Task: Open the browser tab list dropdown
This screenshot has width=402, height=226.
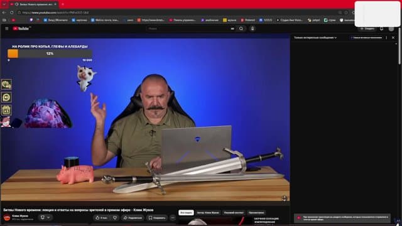Action: [4, 4]
